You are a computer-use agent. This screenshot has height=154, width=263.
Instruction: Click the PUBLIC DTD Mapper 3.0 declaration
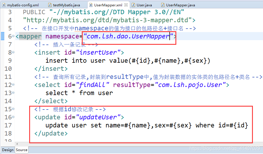coord(103,12)
